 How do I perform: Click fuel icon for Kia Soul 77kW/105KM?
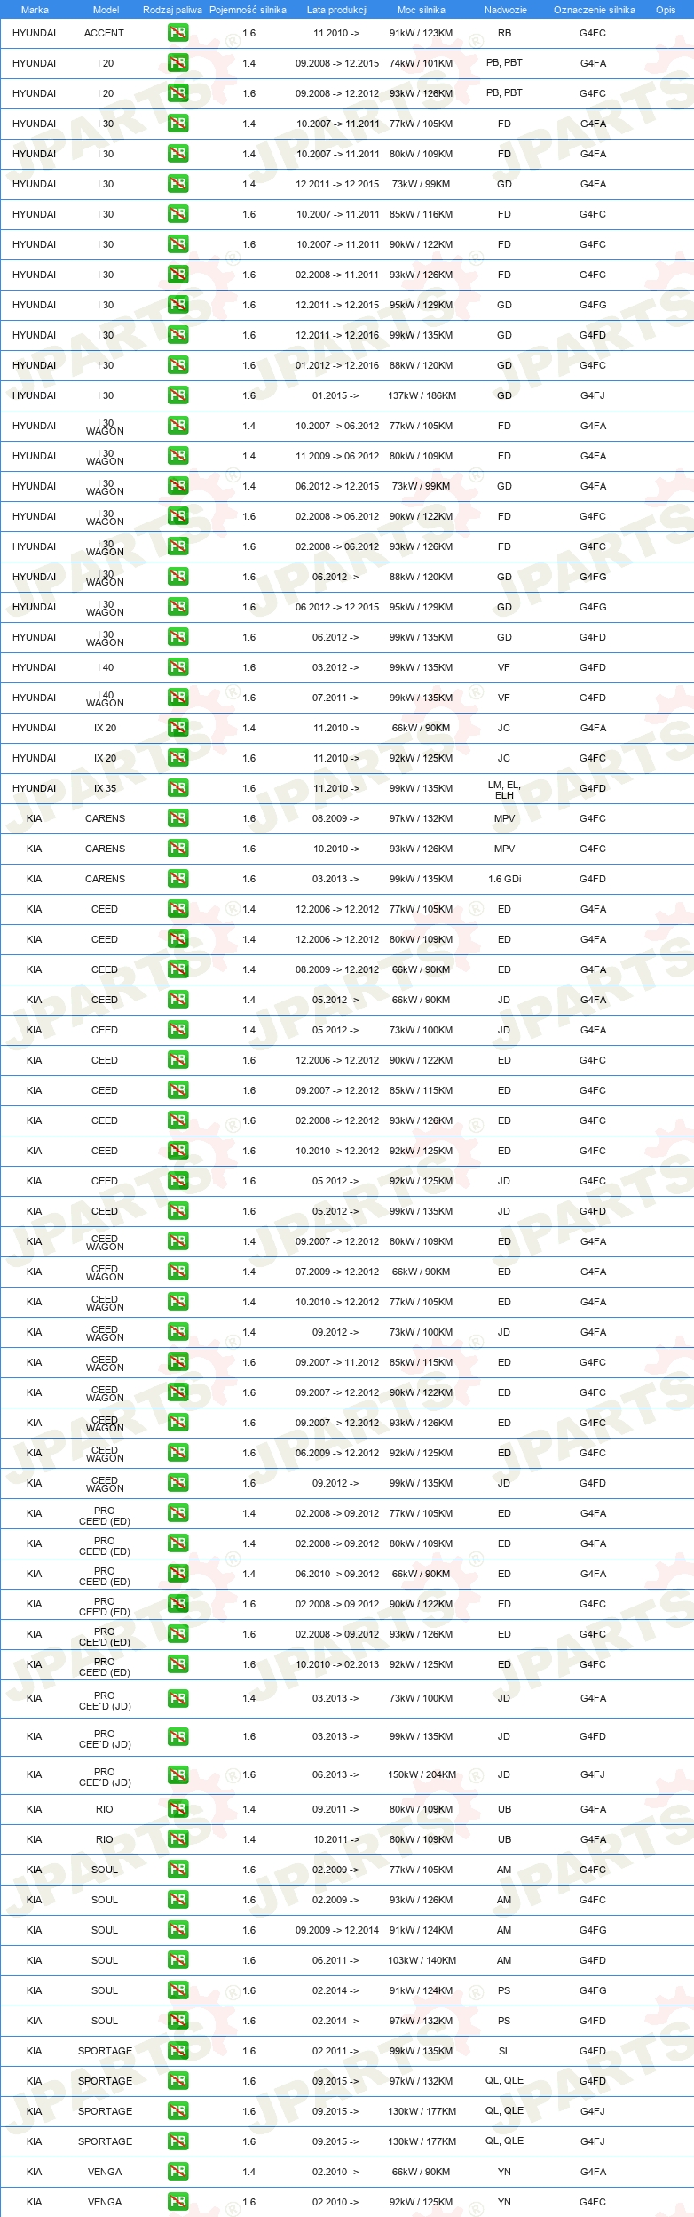177,1870
